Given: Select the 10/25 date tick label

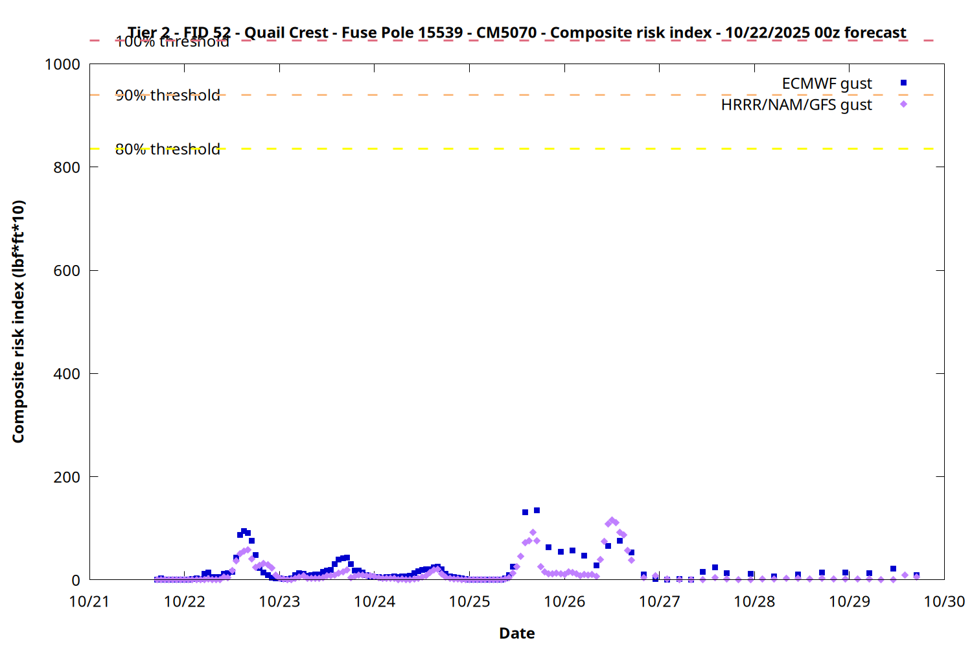Looking at the screenshot, I should point(469,601).
